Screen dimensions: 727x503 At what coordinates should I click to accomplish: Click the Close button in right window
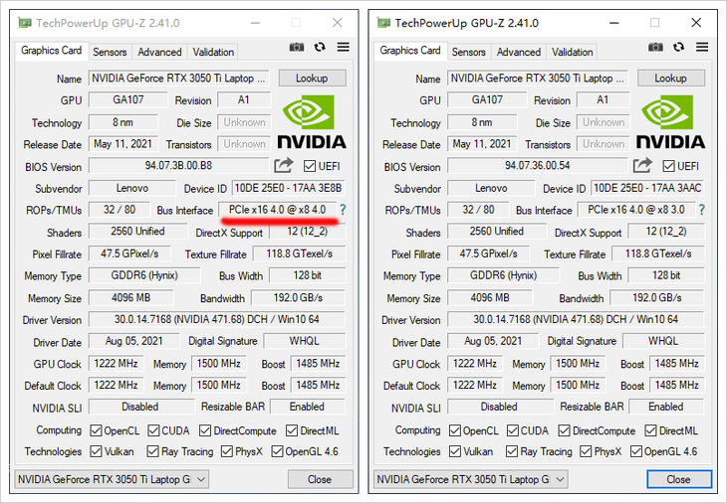(679, 479)
